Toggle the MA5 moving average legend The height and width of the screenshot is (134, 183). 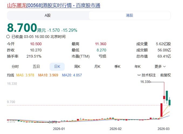pyautogui.click(x=26, y=75)
